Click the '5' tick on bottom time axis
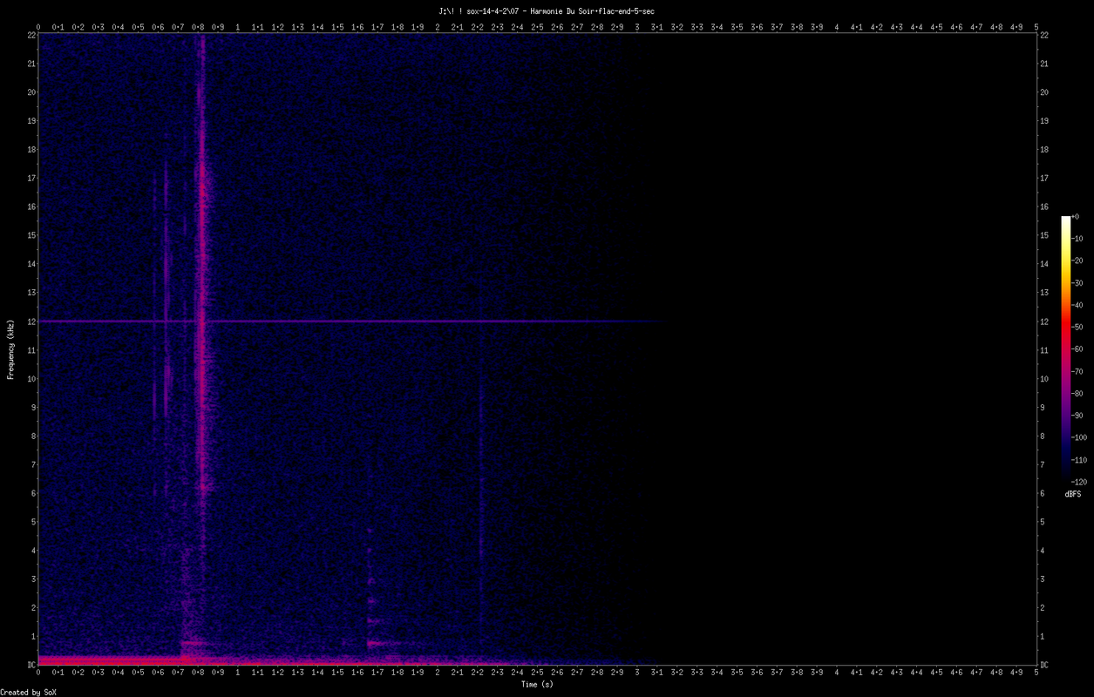 tap(1036, 673)
